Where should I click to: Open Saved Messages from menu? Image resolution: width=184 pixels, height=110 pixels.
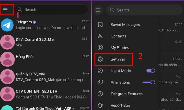tap(126, 25)
